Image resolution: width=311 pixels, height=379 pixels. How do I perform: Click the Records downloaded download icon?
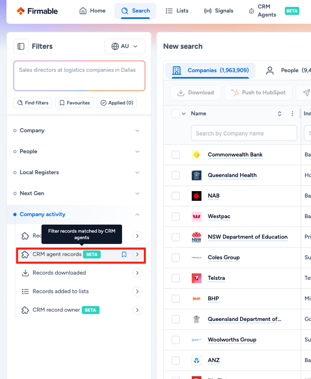26,273
